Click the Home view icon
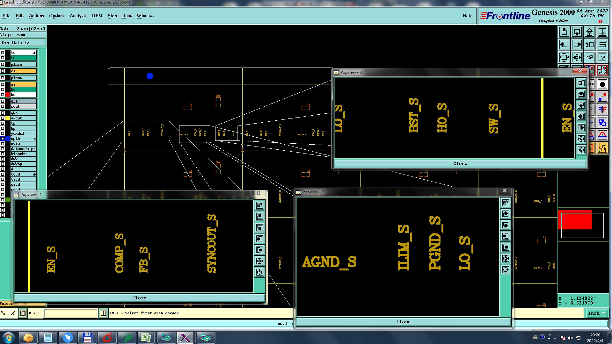612x344 pixels. click(x=590, y=32)
